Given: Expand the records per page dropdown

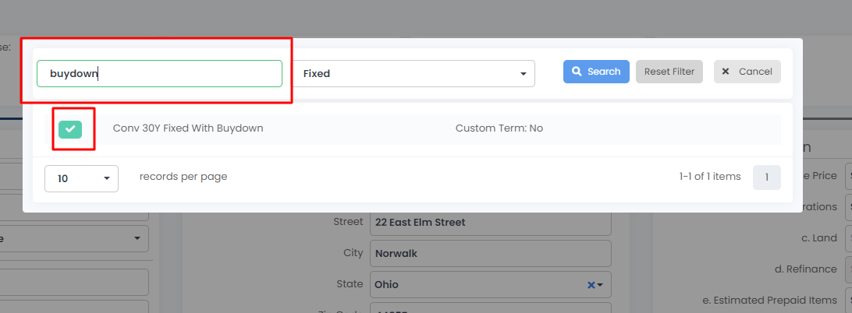Looking at the screenshot, I should pos(81,178).
